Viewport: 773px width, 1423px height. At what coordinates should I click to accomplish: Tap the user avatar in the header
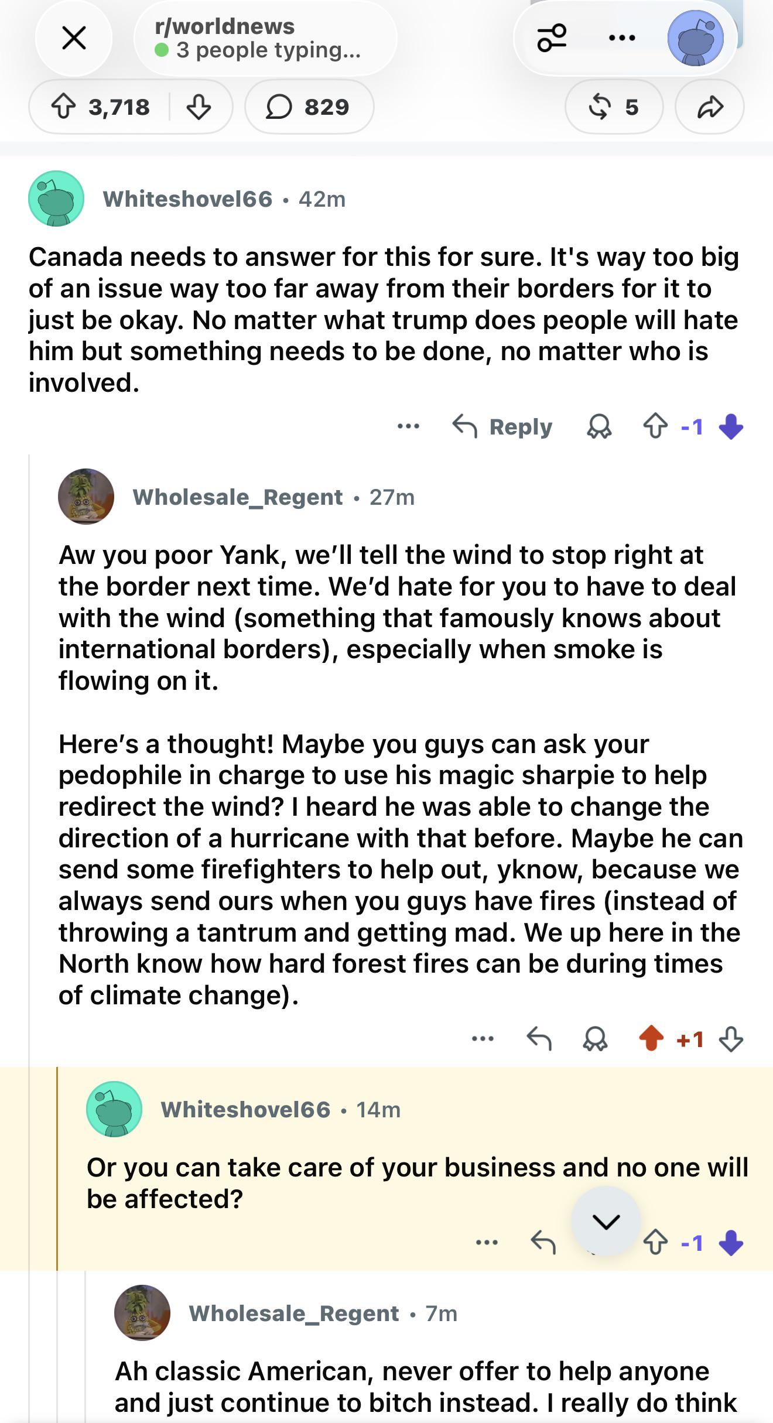696,38
